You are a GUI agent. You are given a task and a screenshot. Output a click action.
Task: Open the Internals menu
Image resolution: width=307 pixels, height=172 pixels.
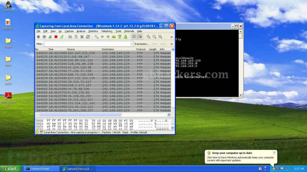tap(129, 31)
